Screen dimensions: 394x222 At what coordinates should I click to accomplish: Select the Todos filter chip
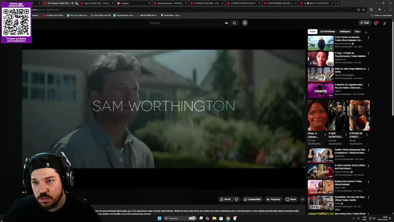point(312,31)
